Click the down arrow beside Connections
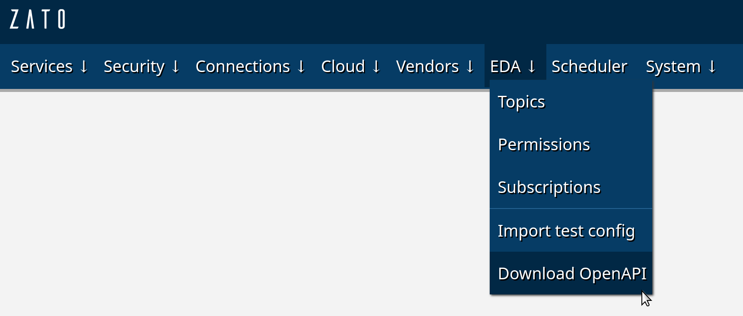 (301, 66)
